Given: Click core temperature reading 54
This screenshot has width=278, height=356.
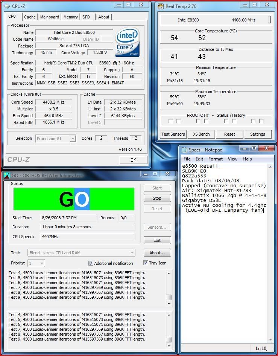Looking at the screenshot, I should (175, 38).
